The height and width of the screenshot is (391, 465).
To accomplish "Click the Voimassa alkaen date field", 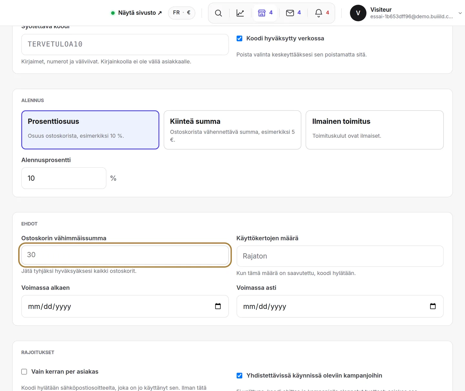I will click(x=125, y=306).
